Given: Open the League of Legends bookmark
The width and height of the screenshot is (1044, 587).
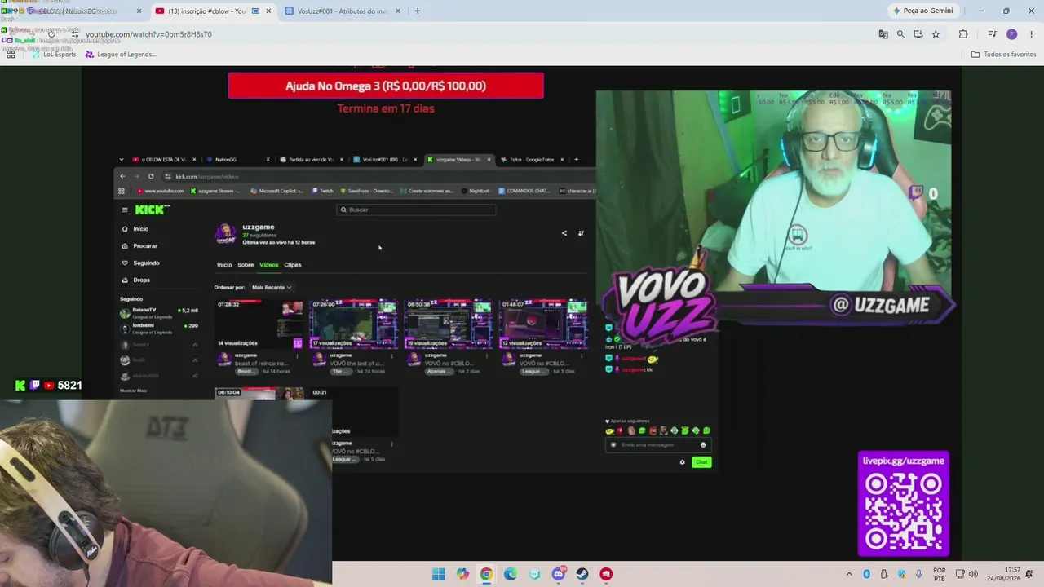Looking at the screenshot, I should pyautogui.click(x=121, y=55).
